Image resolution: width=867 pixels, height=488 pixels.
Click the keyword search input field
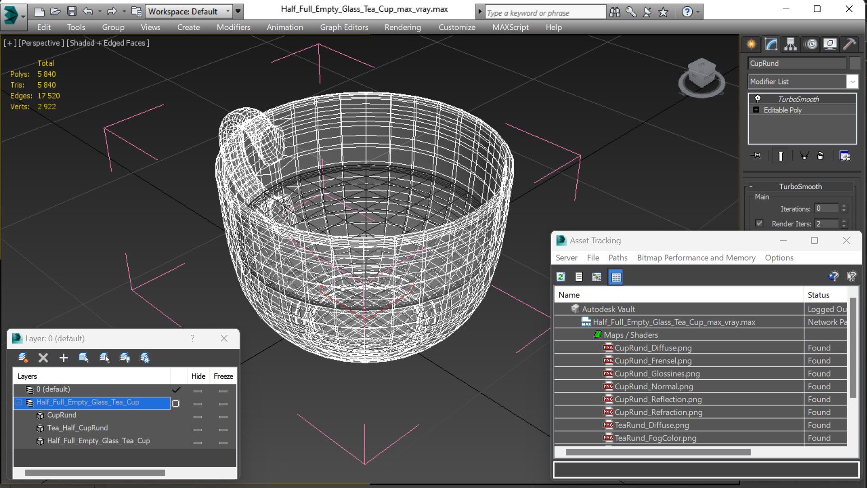point(545,13)
